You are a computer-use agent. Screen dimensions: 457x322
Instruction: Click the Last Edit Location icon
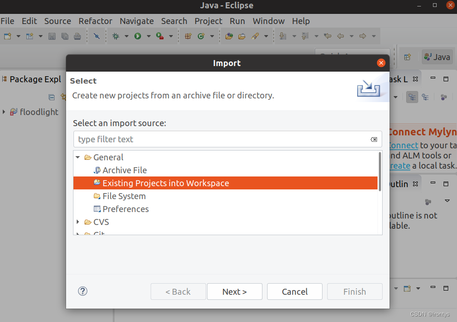click(x=328, y=36)
